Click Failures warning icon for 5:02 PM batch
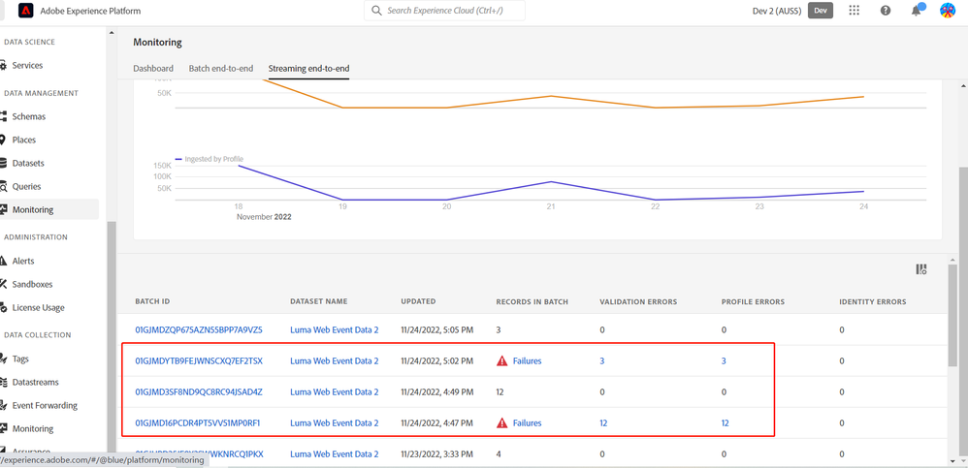Screen dimensions: 968x468 click(501, 361)
